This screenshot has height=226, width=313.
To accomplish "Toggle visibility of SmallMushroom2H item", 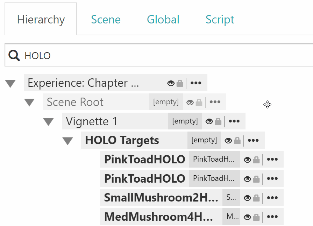I will (x=248, y=198).
